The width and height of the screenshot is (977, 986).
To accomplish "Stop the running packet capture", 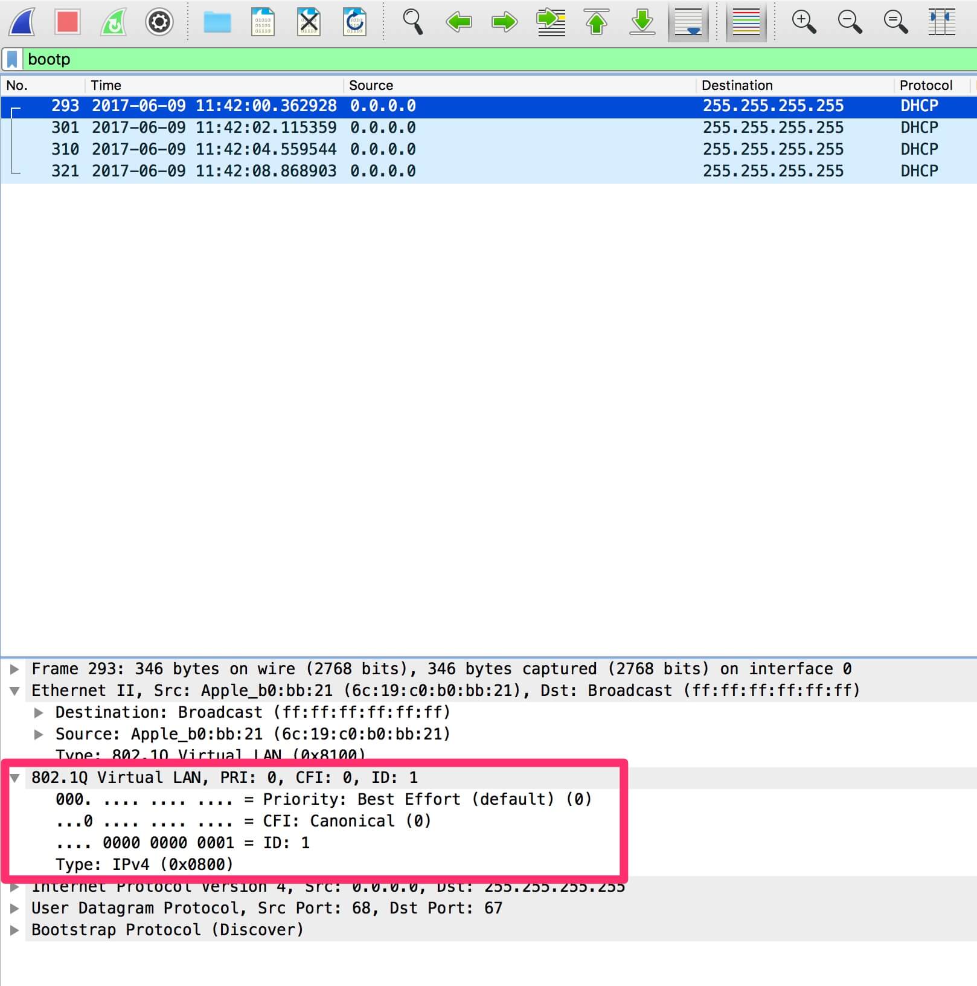I will (68, 22).
